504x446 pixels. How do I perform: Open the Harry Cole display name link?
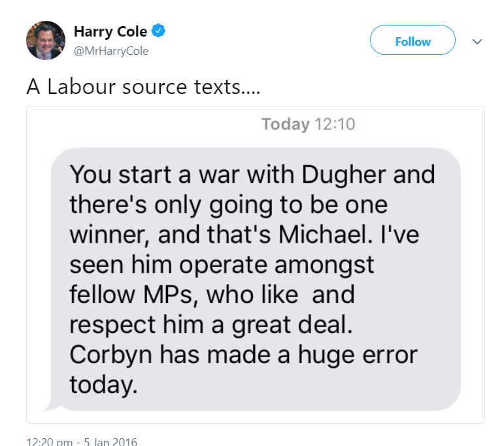[110, 31]
